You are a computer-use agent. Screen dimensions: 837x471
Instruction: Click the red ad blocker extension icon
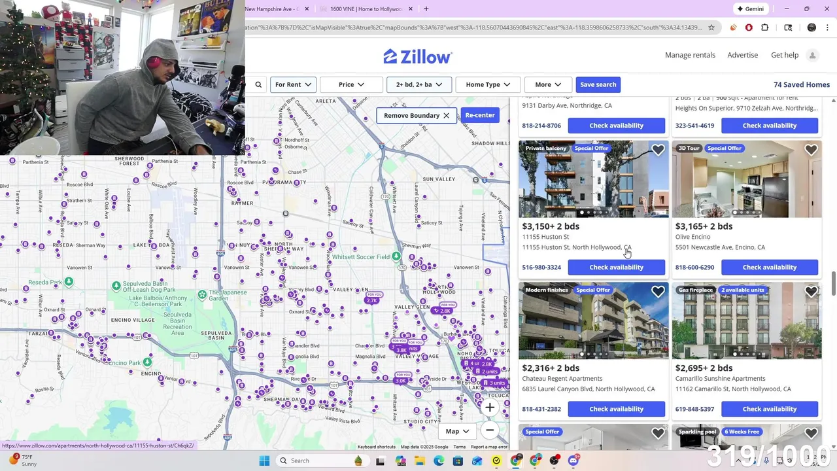pos(749,27)
